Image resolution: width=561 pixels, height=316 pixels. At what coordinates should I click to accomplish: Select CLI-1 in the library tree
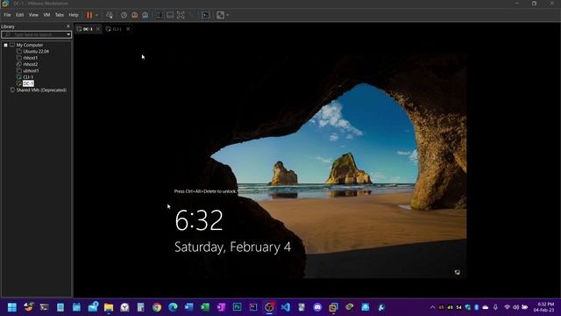point(28,77)
